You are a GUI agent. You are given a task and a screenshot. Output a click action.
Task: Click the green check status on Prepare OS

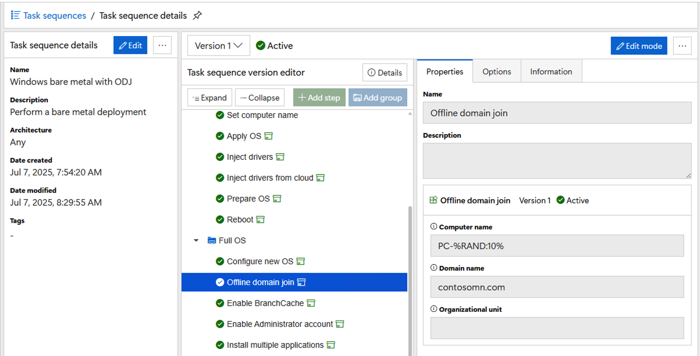[x=220, y=199]
